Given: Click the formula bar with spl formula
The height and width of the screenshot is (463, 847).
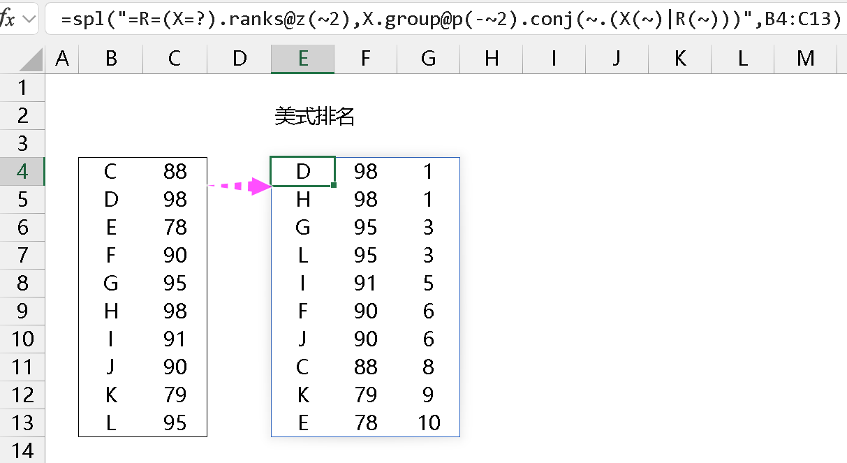Looking at the screenshot, I should click(x=445, y=19).
